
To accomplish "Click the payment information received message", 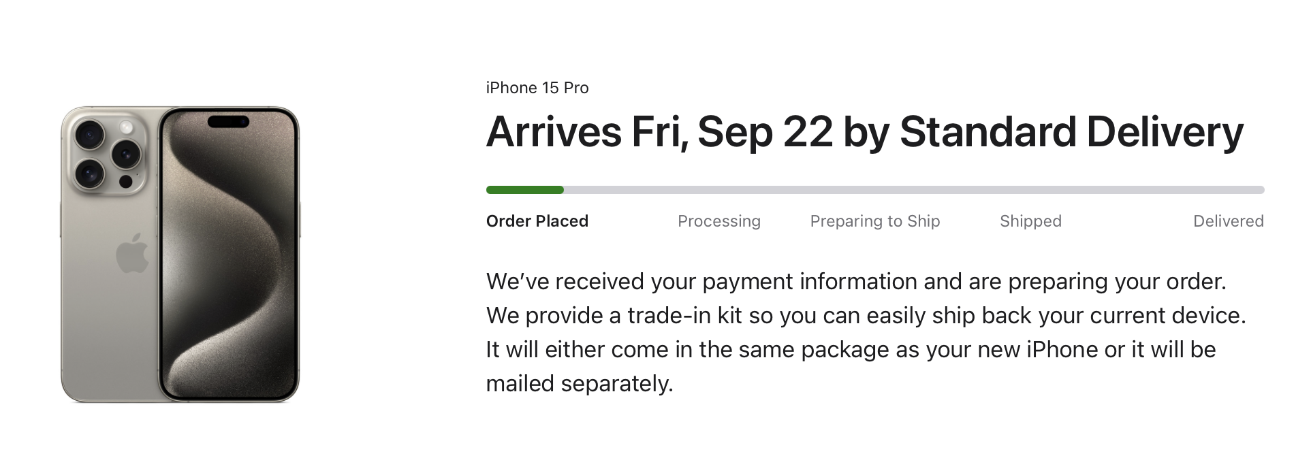I will [856, 281].
